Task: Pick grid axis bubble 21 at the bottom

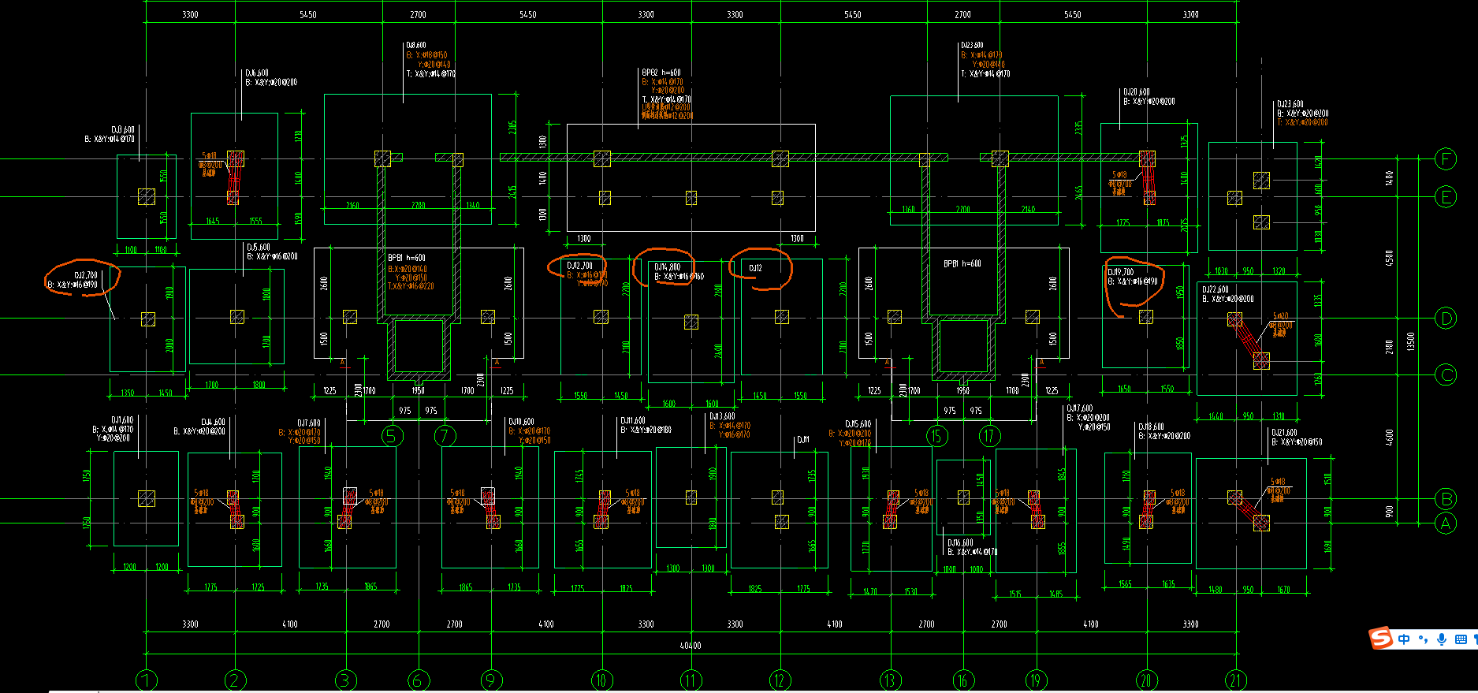Action: (x=1235, y=680)
